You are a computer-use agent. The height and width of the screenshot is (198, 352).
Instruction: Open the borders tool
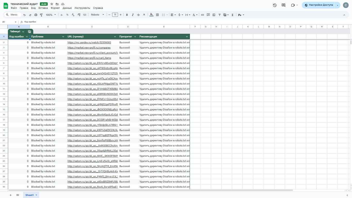pyautogui.click(x=157, y=15)
